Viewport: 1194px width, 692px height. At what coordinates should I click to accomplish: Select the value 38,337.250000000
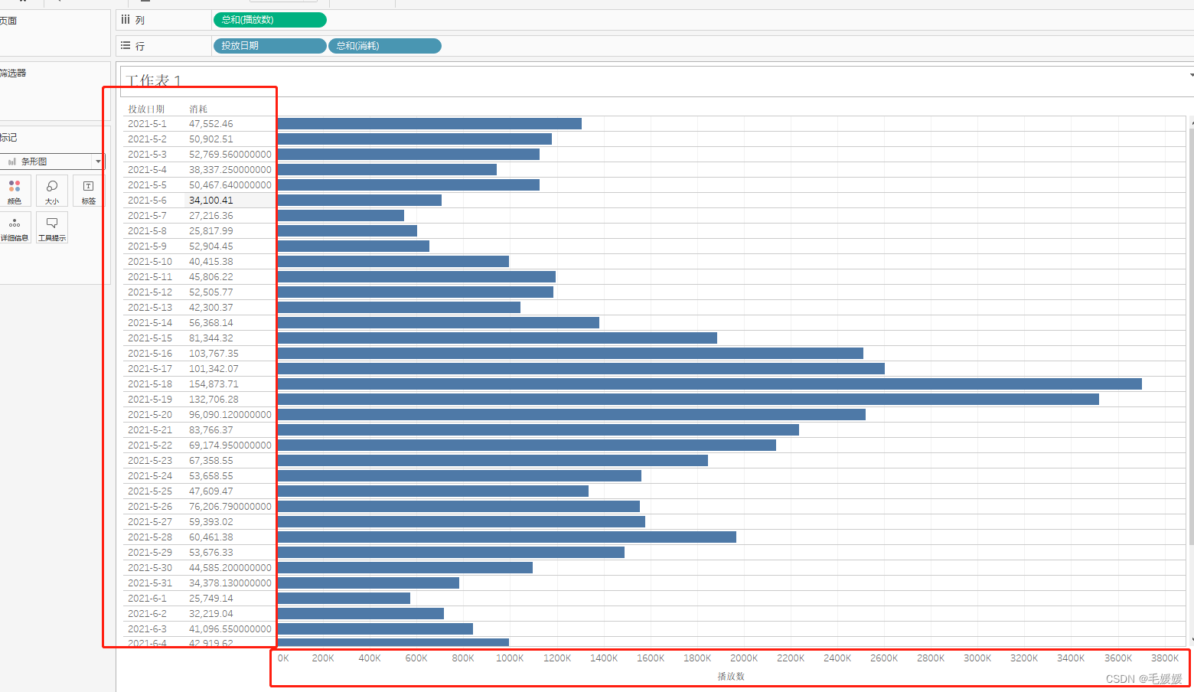click(230, 169)
